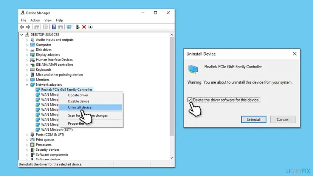Click Cancel in Uninstall Device dialog

click(282, 119)
